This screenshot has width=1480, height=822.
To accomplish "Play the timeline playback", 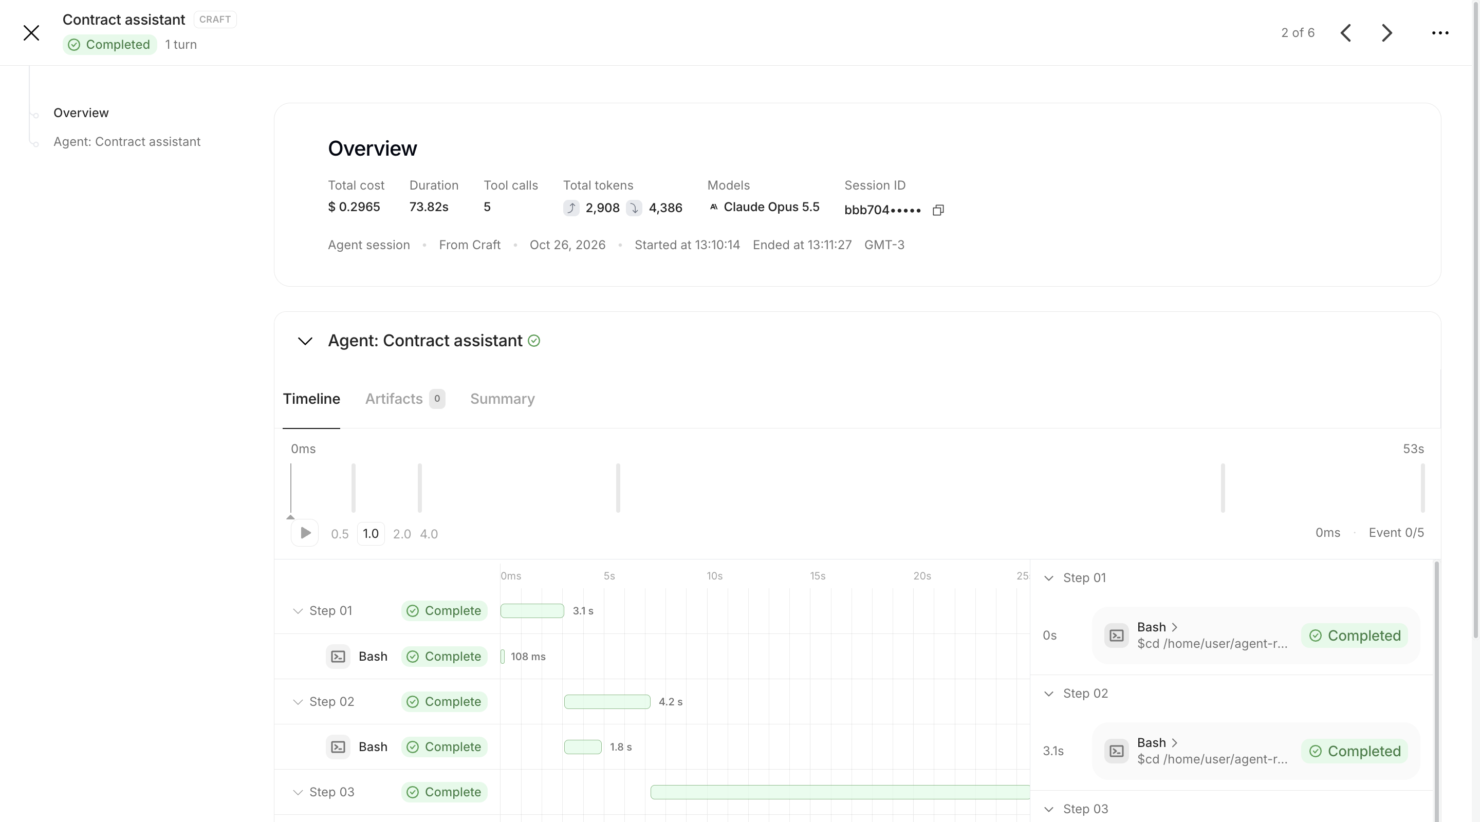I will (305, 533).
